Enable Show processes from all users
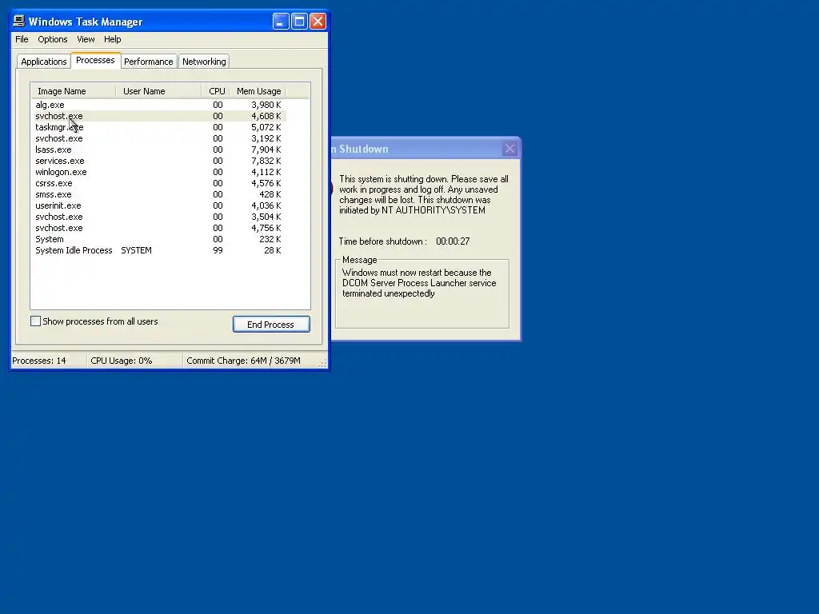Image resolution: width=819 pixels, height=614 pixels. coord(35,321)
